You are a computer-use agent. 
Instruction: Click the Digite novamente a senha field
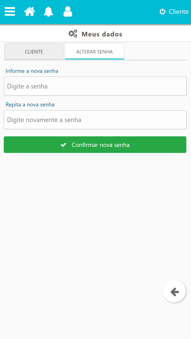(95, 120)
